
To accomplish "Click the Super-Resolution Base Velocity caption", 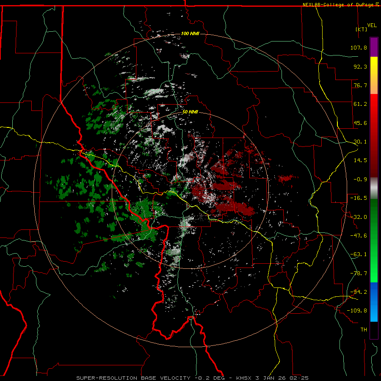I will [193, 378].
